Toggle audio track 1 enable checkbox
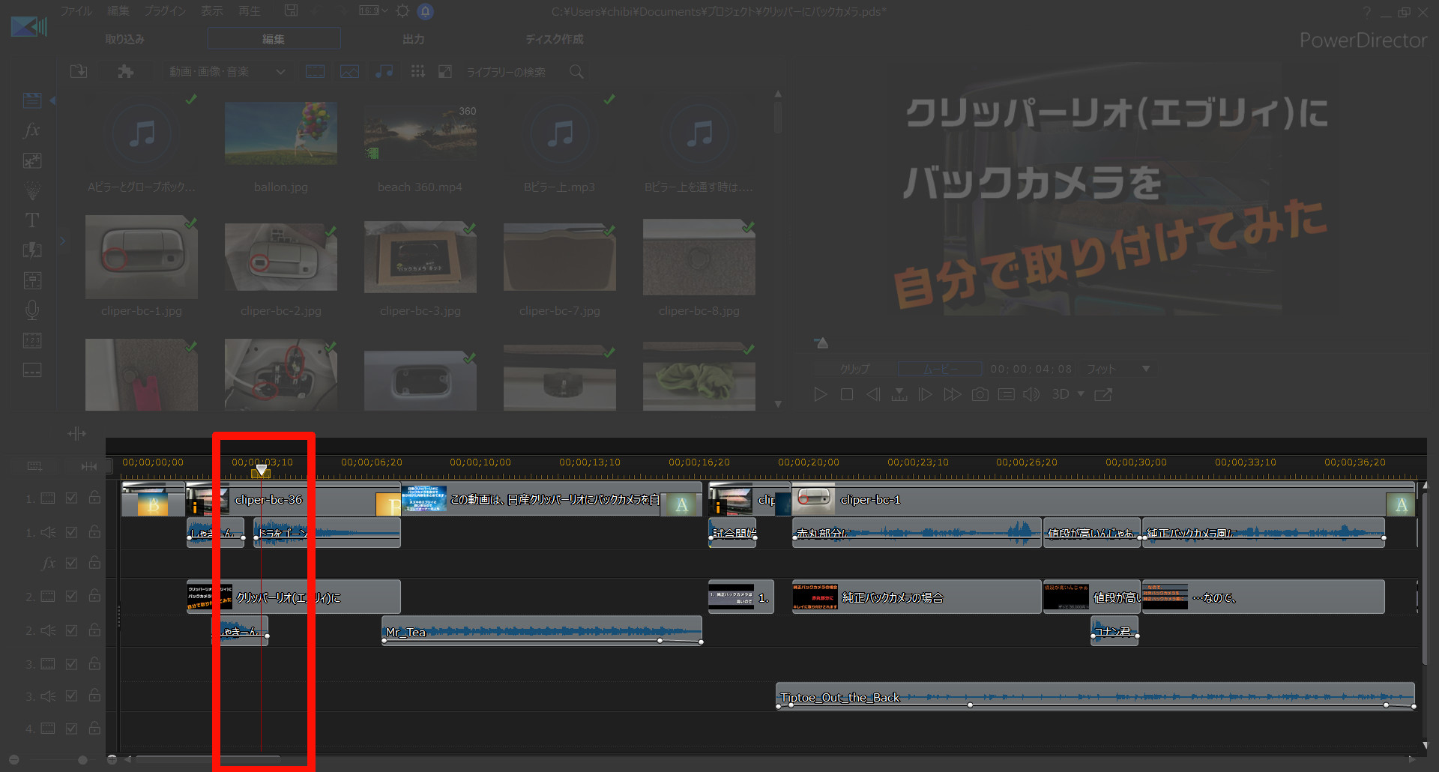This screenshot has height=772, width=1439. (x=71, y=531)
